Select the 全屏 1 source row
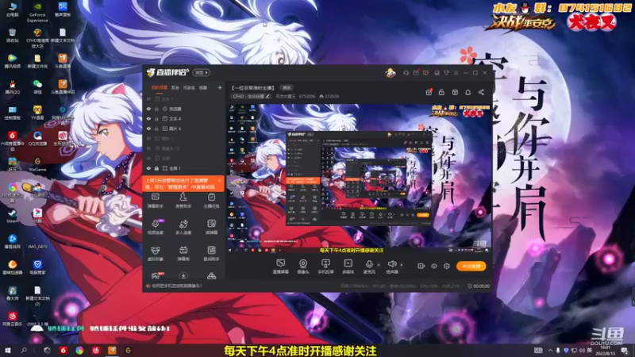 point(184,168)
